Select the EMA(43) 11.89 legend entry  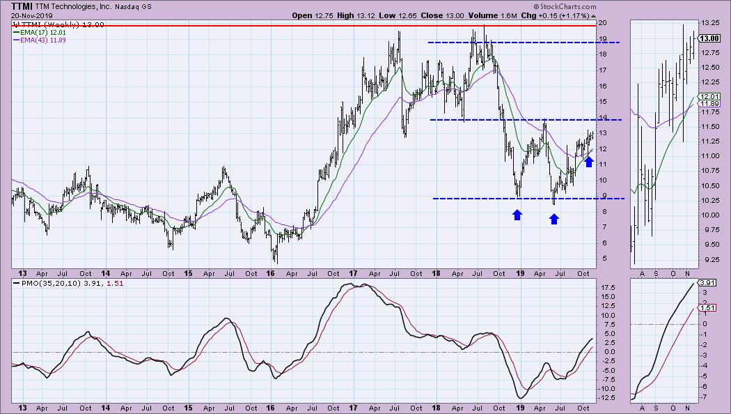coord(40,40)
